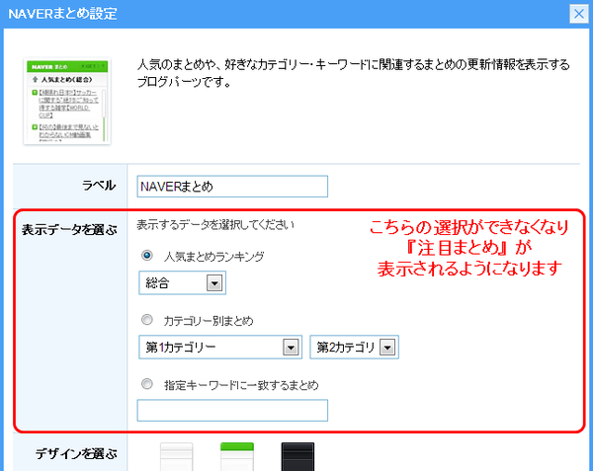Click the 表示データを選ぶ row heading
Viewport: 593px width, 471px height.
(x=69, y=230)
